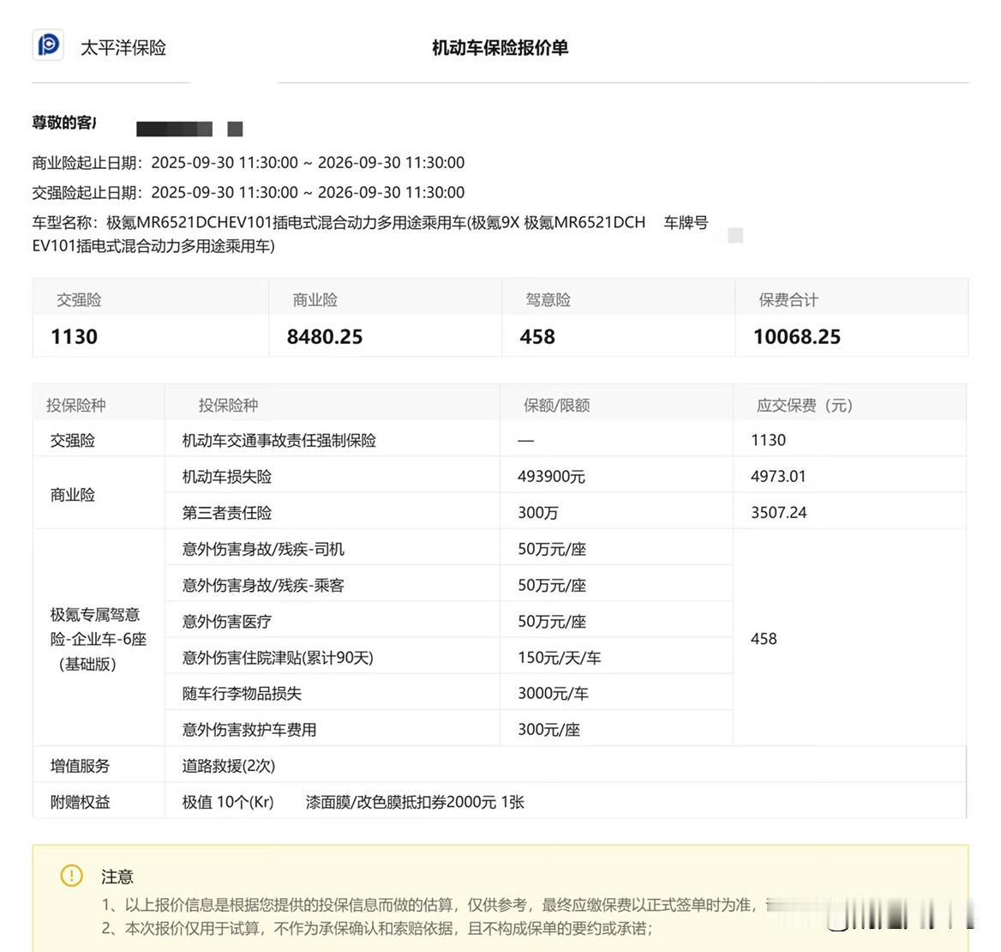Click the 增值服务 row label

[80, 766]
